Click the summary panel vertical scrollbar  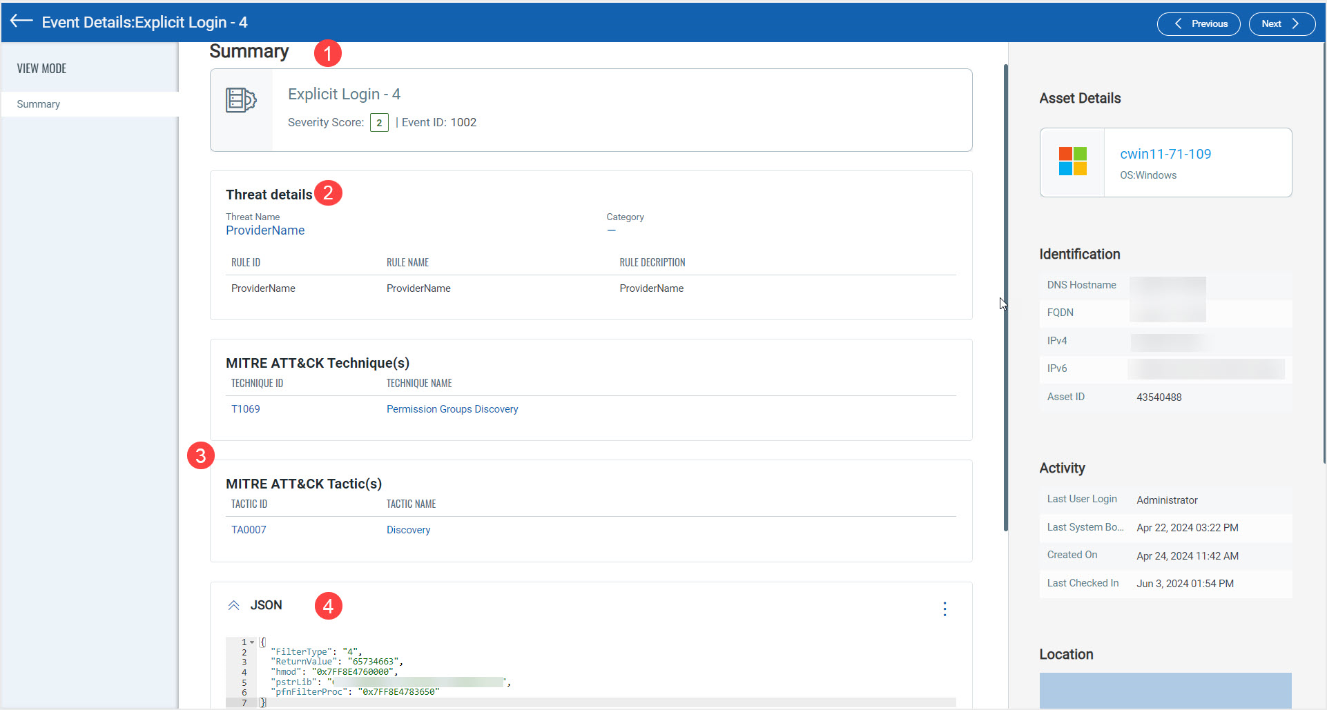1005,297
